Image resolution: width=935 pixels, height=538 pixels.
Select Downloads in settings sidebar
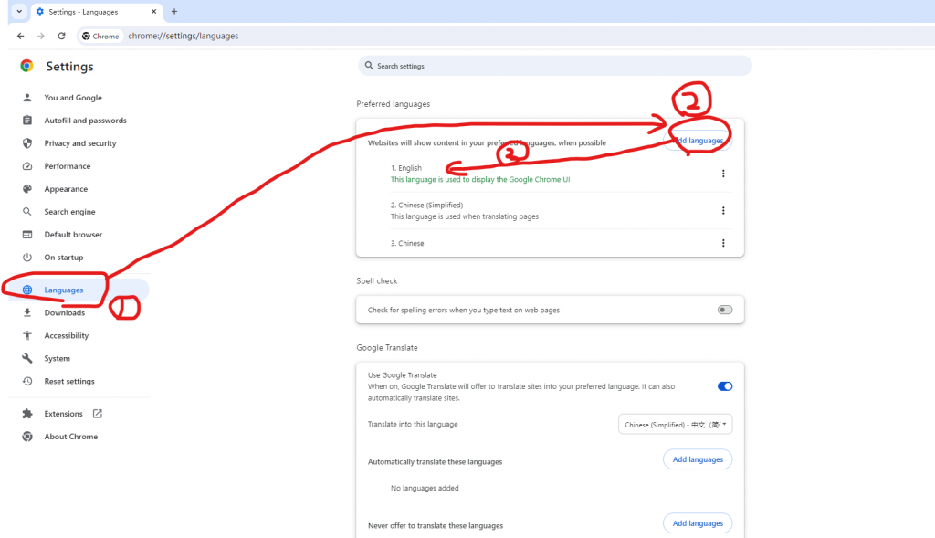click(x=64, y=312)
